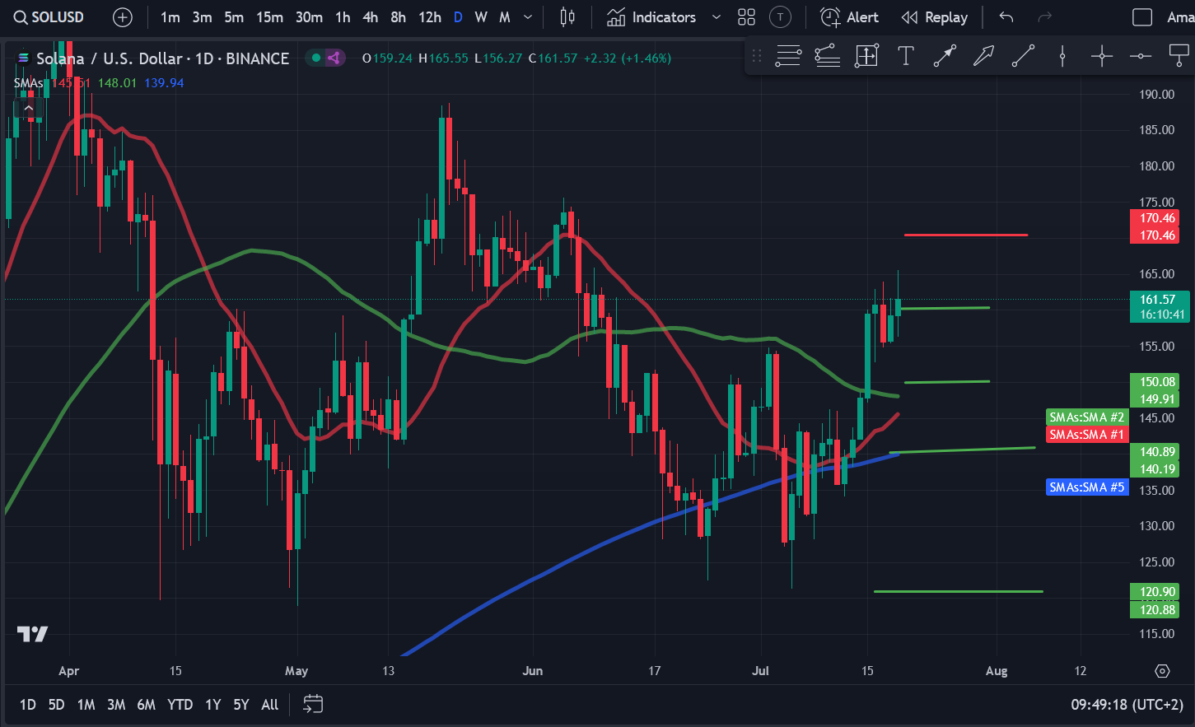1195x727 pixels.
Task: Open the Indicators dialog
Action: [x=651, y=16]
